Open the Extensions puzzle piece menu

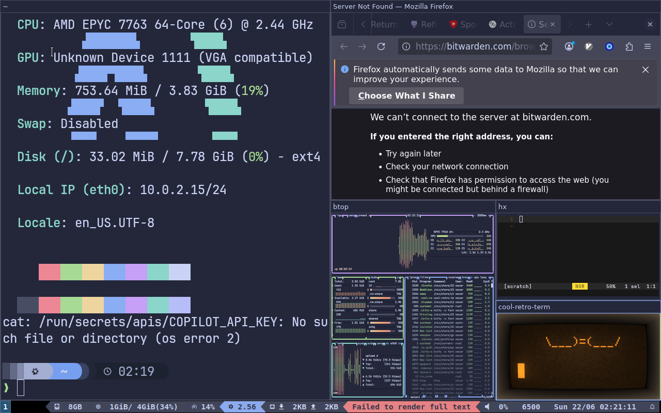(628, 46)
